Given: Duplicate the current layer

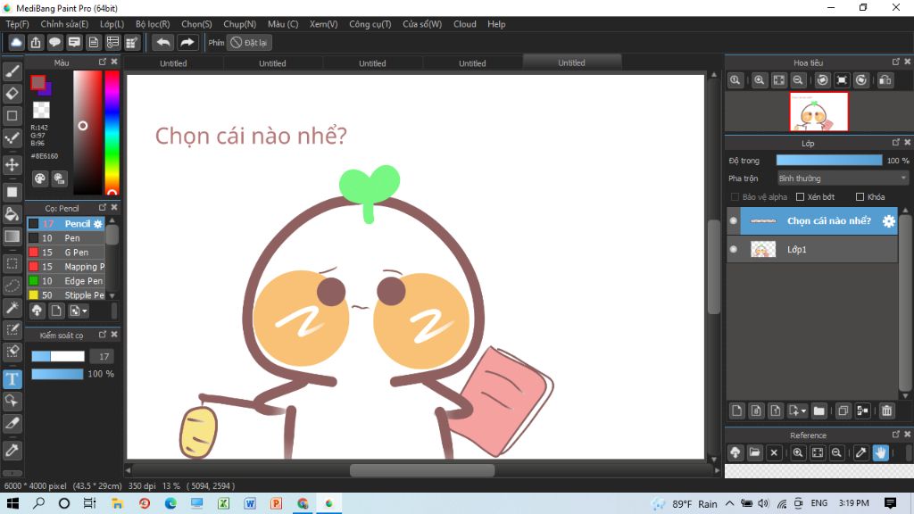Looking at the screenshot, I should click(x=843, y=410).
